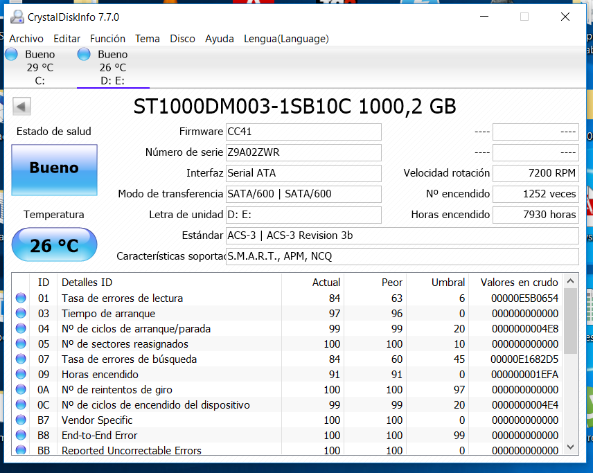Click status orb for Tiempo de arranque row
Image resolution: width=593 pixels, height=473 pixels.
coord(21,313)
